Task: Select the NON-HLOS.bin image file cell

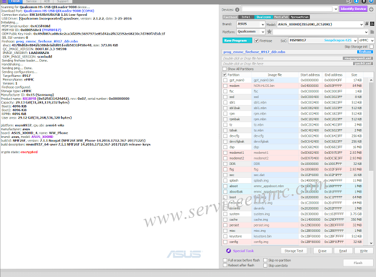Action: [x=275, y=86]
